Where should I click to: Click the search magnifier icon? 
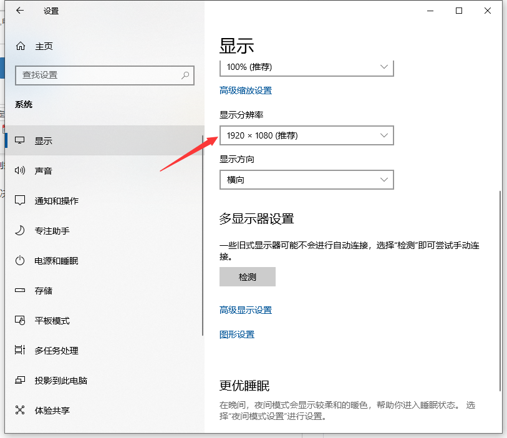pos(185,75)
